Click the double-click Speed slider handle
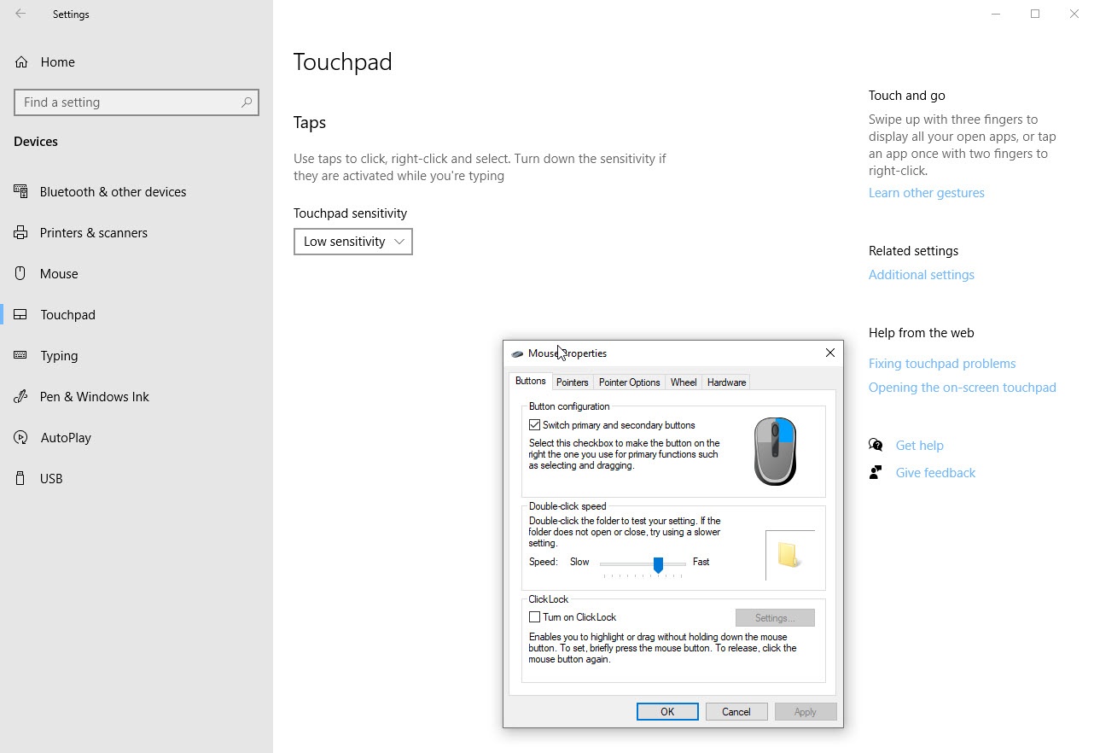The width and height of the screenshot is (1094, 753). coord(658,564)
